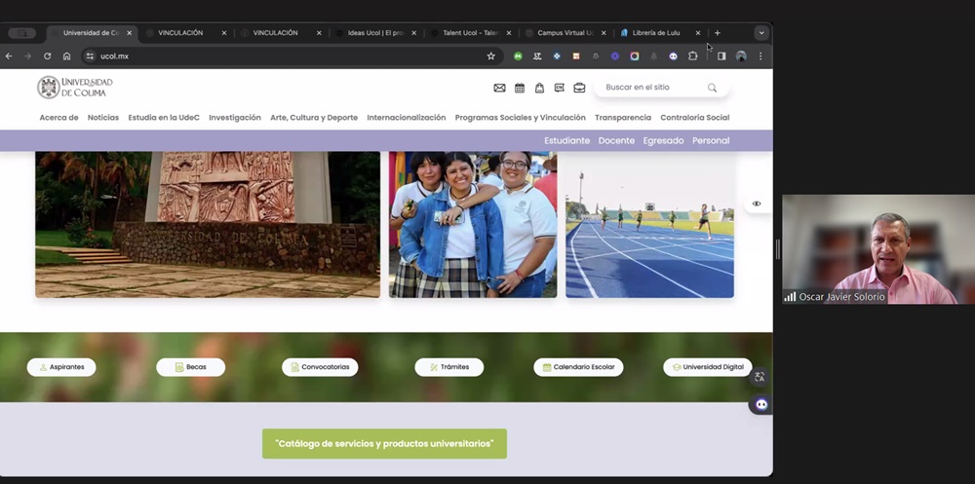Image resolution: width=975 pixels, height=484 pixels.
Task: Bookmark this page with the star icon
Action: coord(491,56)
